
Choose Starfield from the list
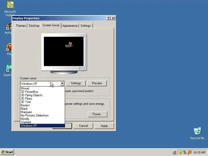[42, 122]
